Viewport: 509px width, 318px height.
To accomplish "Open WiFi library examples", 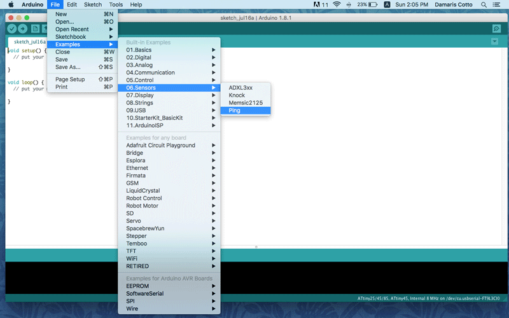I will pyautogui.click(x=169, y=258).
